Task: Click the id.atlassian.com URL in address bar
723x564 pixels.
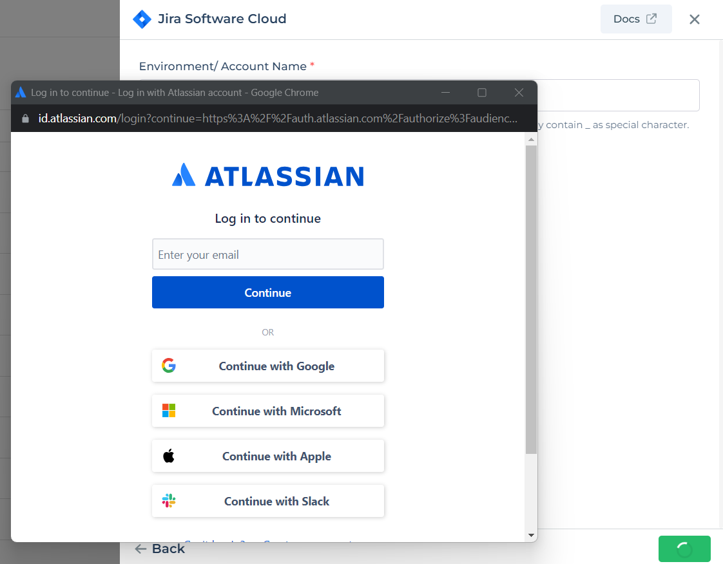Action: tap(278, 118)
